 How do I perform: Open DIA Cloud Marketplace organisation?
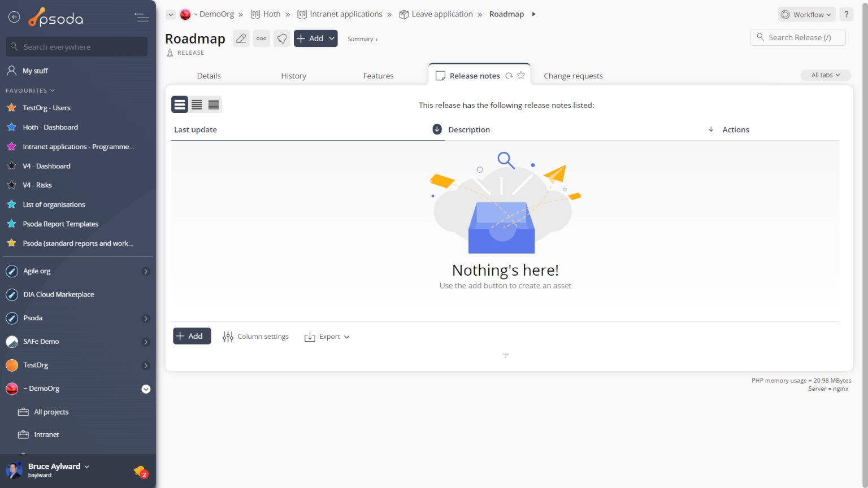pyautogui.click(x=58, y=295)
